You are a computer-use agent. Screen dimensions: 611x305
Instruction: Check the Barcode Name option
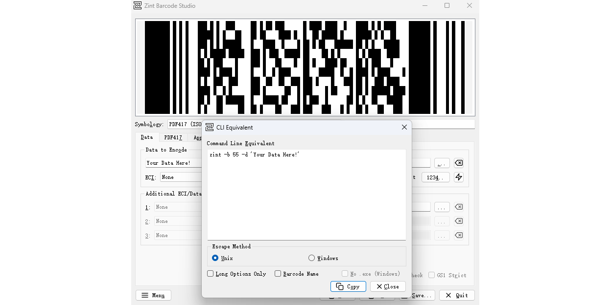point(278,274)
